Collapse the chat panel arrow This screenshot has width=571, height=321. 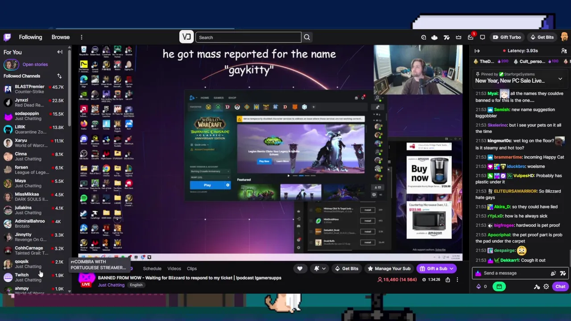[477, 51]
